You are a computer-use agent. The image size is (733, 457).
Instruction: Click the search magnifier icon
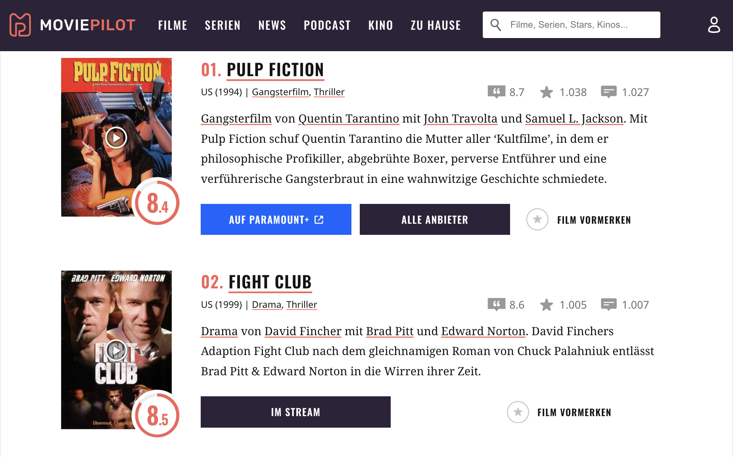click(495, 25)
